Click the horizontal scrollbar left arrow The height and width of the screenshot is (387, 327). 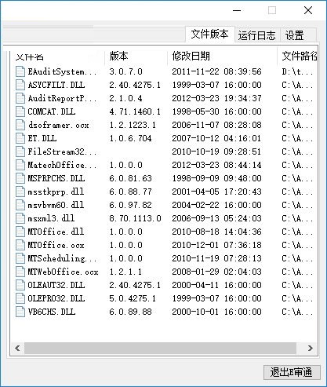(17, 348)
